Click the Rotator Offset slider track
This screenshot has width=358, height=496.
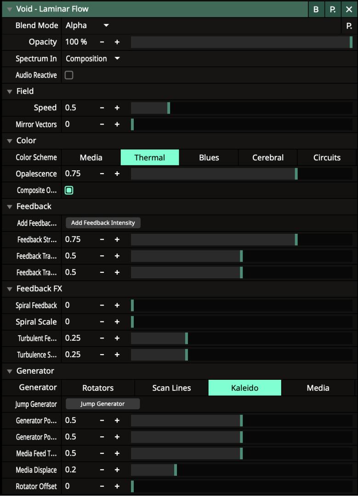coord(242,486)
